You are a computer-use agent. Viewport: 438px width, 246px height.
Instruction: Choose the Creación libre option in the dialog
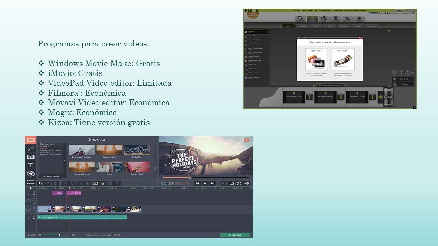tap(343, 59)
